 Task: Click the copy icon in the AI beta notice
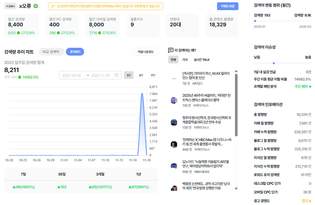click(x=53, y=6)
